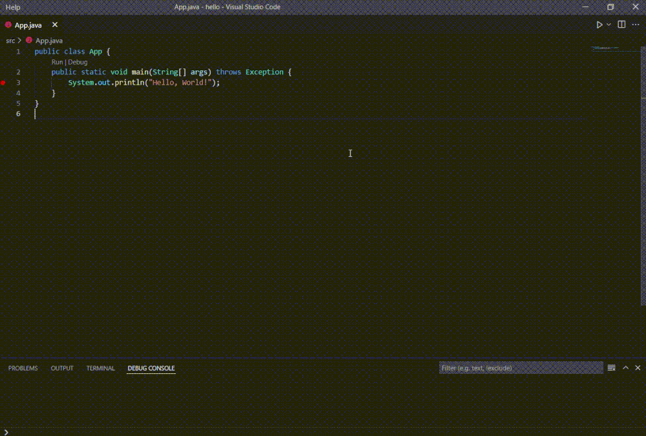Toggle the breakpoint on line 3
Viewport: 646px width, 436px height.
3,83
